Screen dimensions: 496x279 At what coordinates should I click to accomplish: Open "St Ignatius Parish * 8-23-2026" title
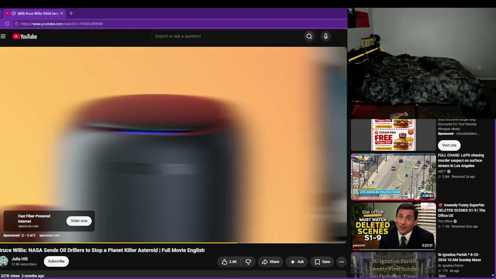[459, 257]
